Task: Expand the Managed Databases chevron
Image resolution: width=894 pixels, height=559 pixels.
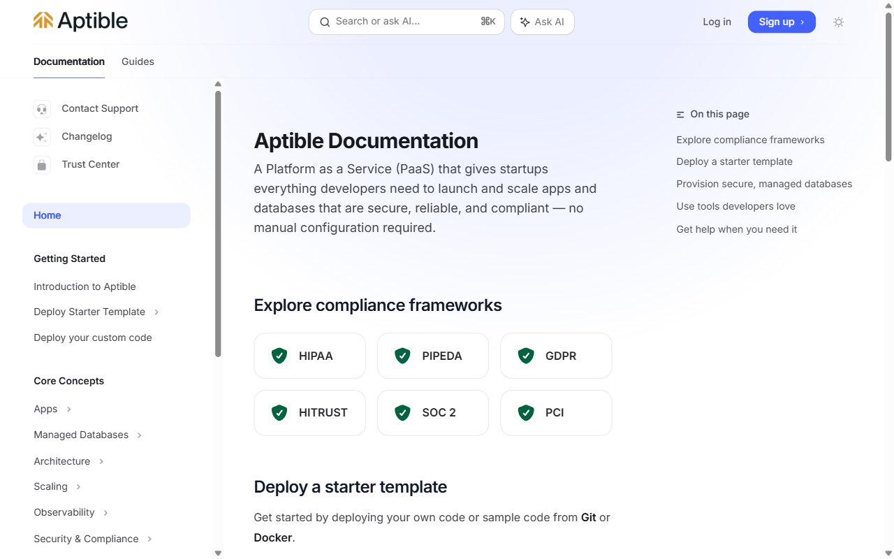Action: 140,435
